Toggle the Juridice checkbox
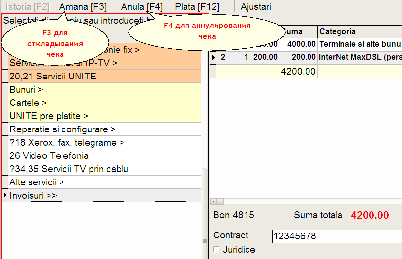402x259 pixels. [216, 249]
